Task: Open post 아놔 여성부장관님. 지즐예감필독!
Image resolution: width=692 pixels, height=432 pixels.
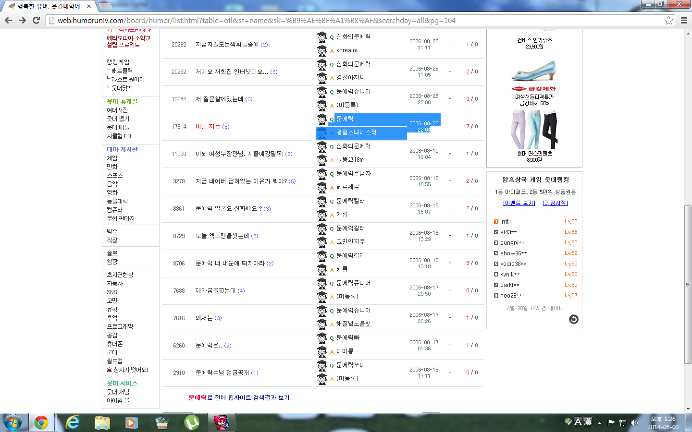Action: pos(239,154)
